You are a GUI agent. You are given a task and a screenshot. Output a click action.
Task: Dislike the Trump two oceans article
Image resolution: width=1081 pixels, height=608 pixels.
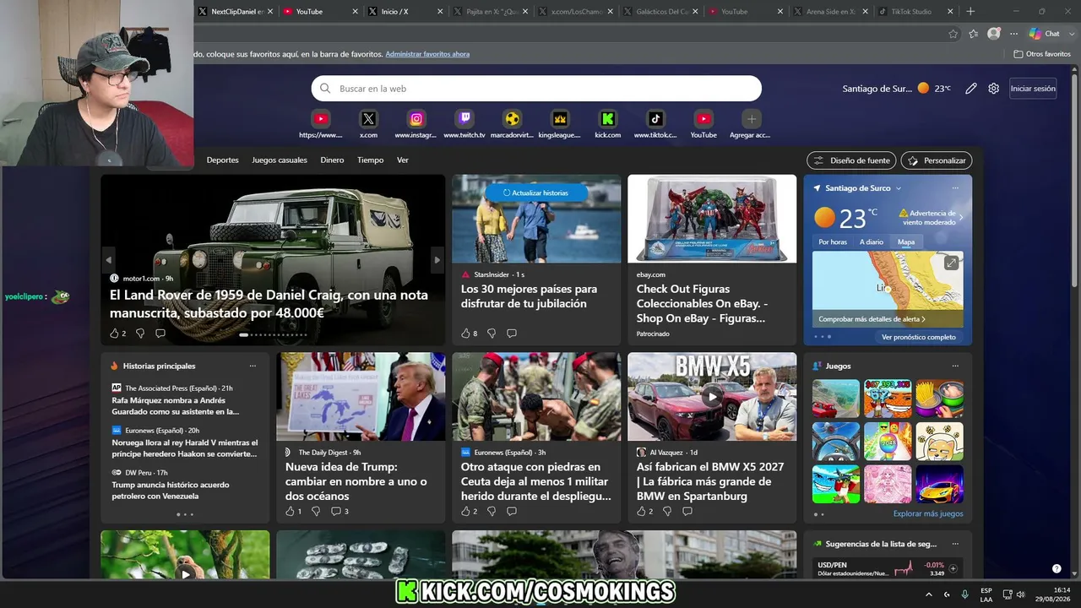click(316, 511)
